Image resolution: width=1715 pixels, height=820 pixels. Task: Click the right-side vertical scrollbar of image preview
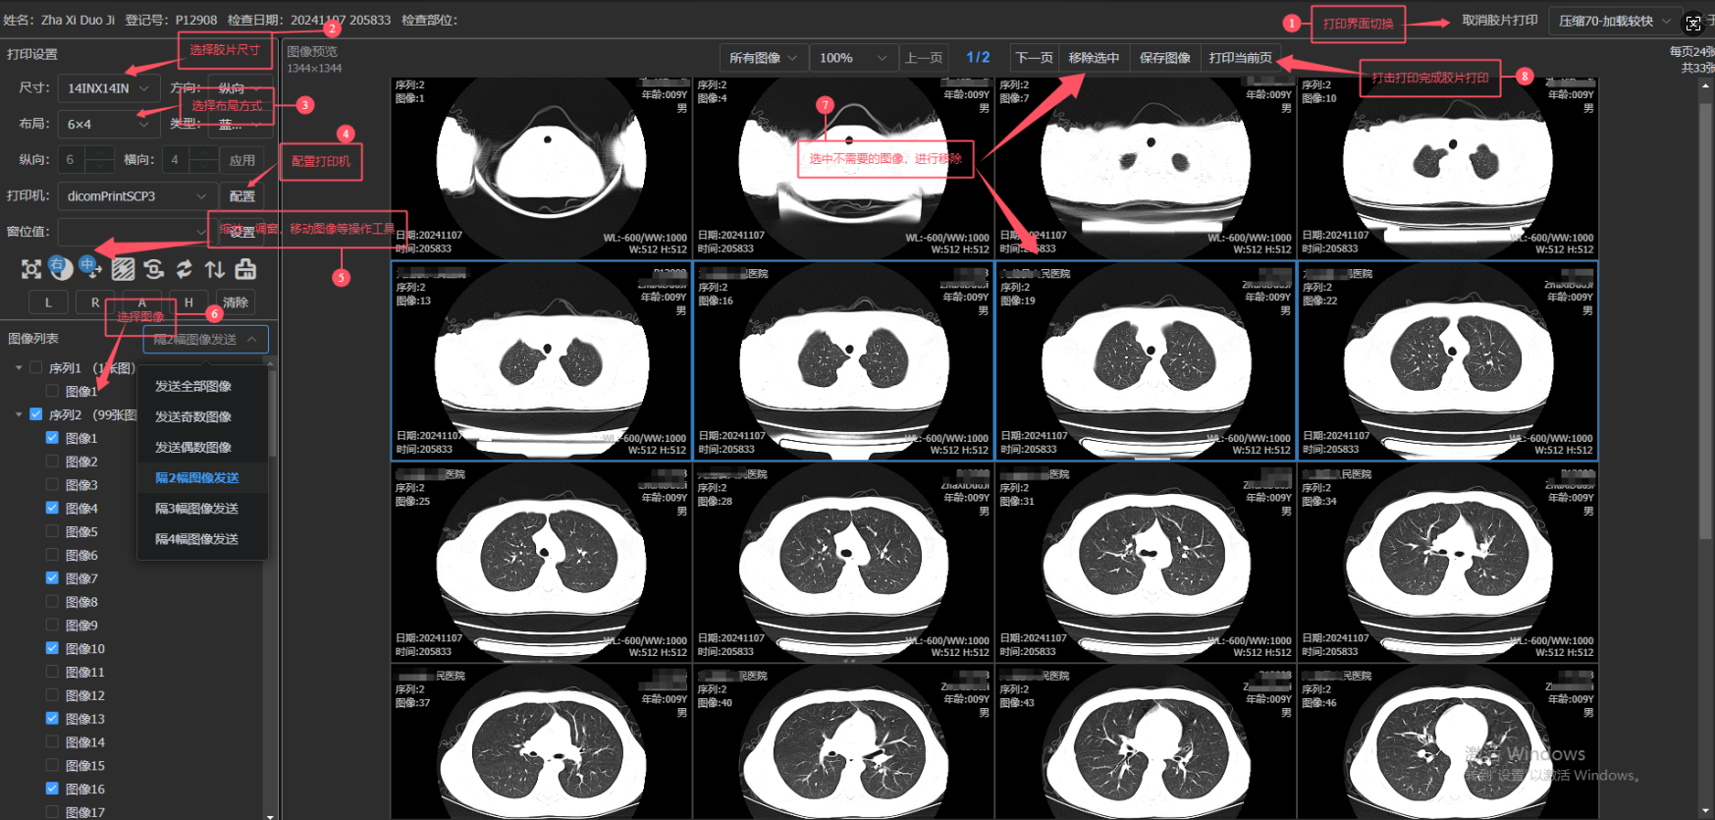click(x=1705, y=393)
